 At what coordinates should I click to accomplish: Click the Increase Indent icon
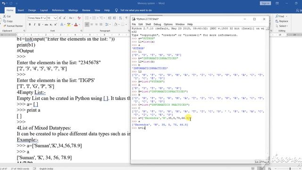(x=114, y=18)
